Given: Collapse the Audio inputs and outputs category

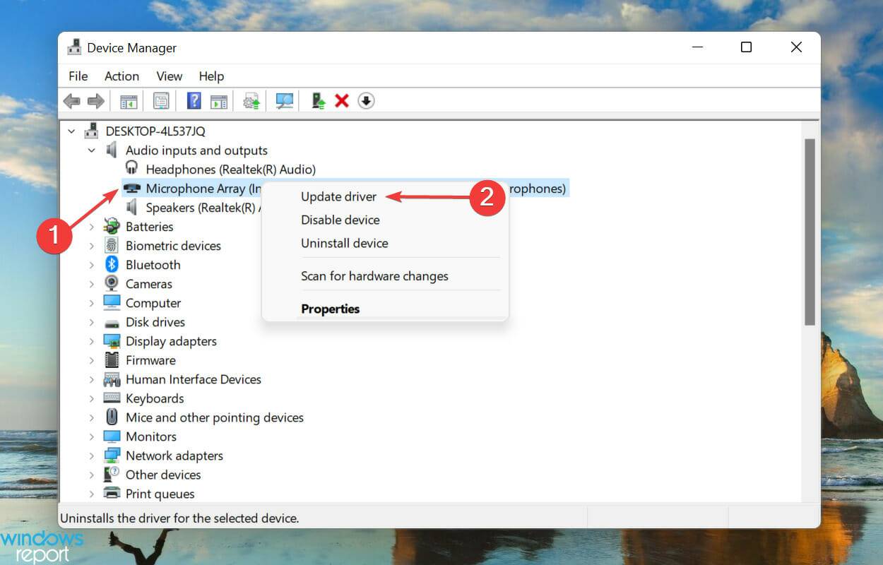Looking at the screenshot, I should (90, 150).
